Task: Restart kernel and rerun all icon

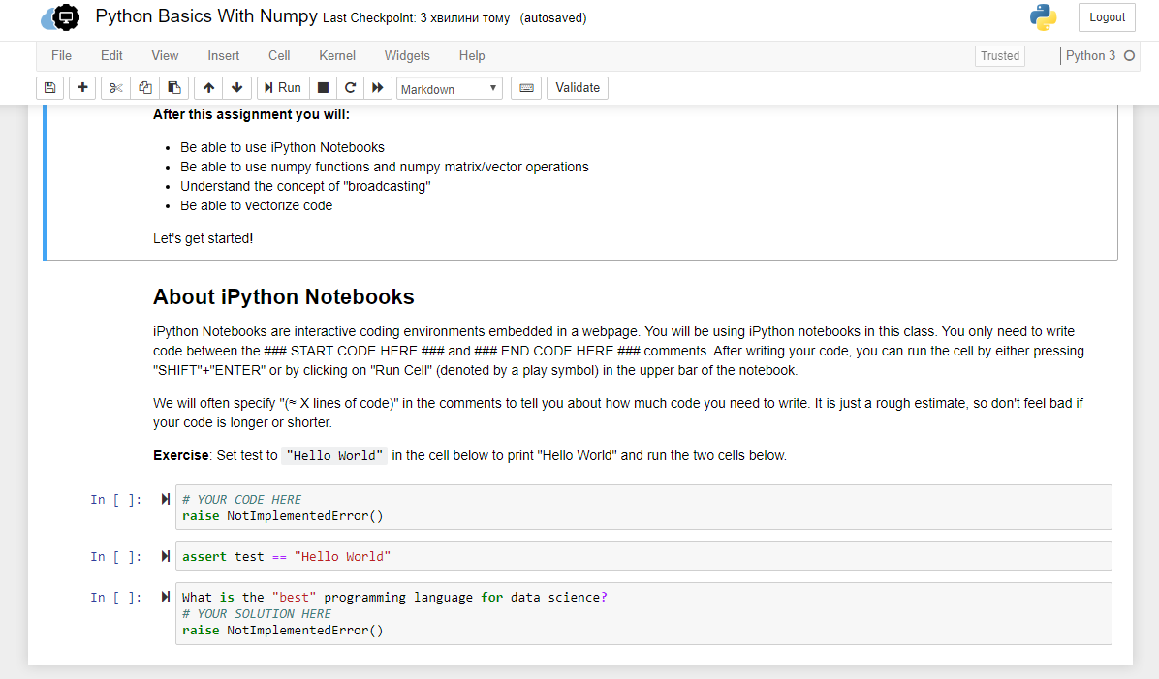Action: pyautogui.click(x=378, y=88)
